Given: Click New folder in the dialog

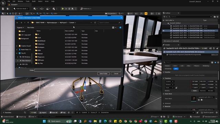Looking at the screenshot, I should 31,28.
